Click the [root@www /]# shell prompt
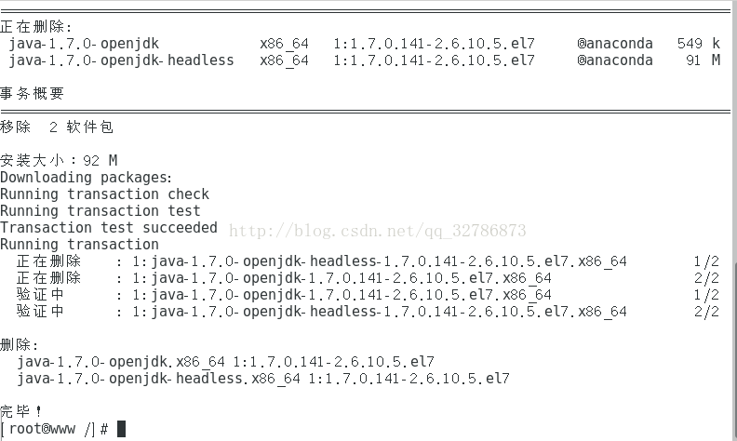This screenshot has width=737, height=441. pyautogui.click(x=55, y=429)
